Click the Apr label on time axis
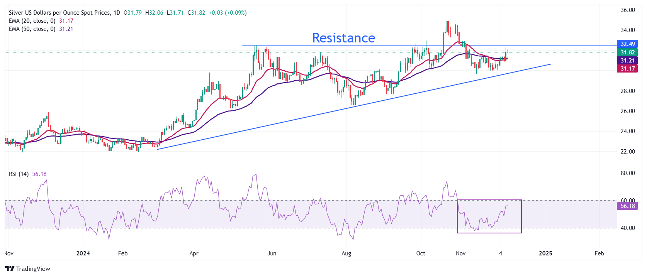The height and width of the screenshot is (277, 647). 194,253
